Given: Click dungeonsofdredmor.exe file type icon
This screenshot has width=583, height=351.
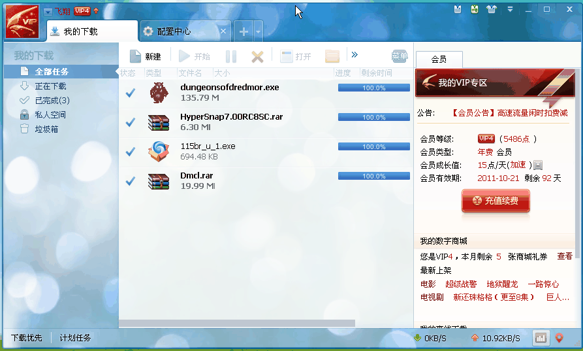Looking at the screenshot, I should (x=159, y=93).
